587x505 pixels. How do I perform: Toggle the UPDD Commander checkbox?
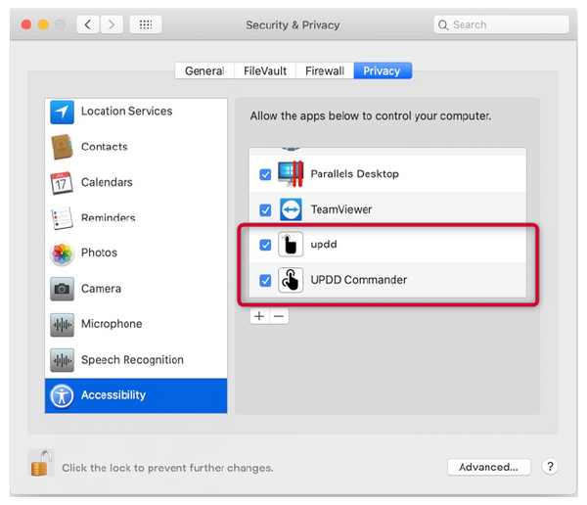click(x=265, y=280)
